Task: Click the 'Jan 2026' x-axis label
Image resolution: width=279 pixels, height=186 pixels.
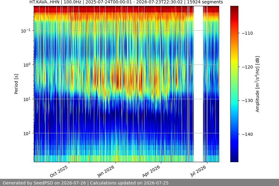Action: click(x=106, y=171)
